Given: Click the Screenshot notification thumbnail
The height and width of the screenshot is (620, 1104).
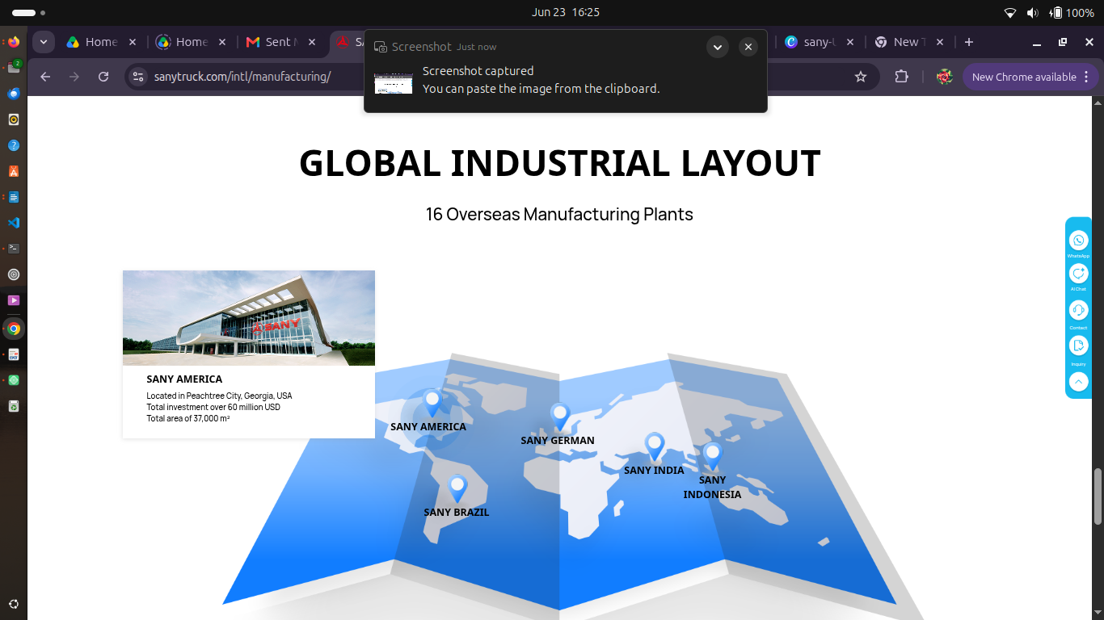Looking at the screenshot, I should pyautogui.click(x=393, y=82).
